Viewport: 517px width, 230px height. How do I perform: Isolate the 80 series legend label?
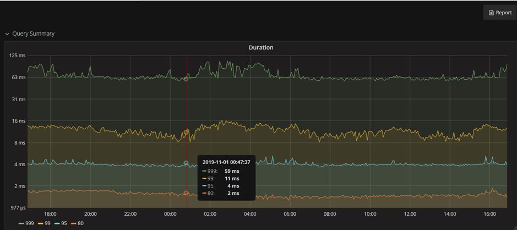pyautogui.click(x=80, y=223)
